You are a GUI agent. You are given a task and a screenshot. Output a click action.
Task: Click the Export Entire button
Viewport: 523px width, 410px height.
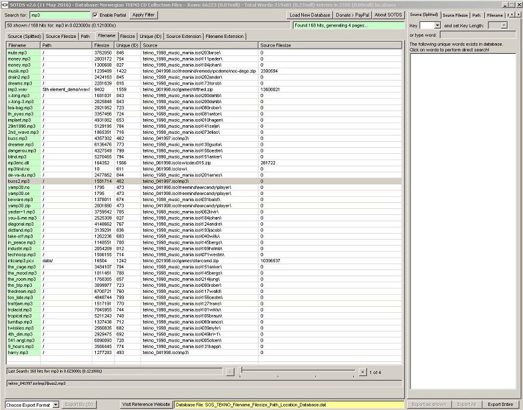click(500, 404)
